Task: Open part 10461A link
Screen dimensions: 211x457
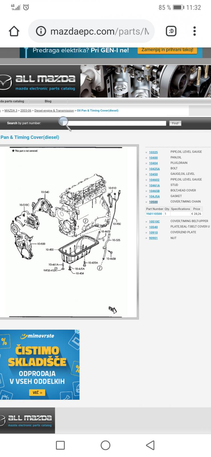Action: coord(154,185)
